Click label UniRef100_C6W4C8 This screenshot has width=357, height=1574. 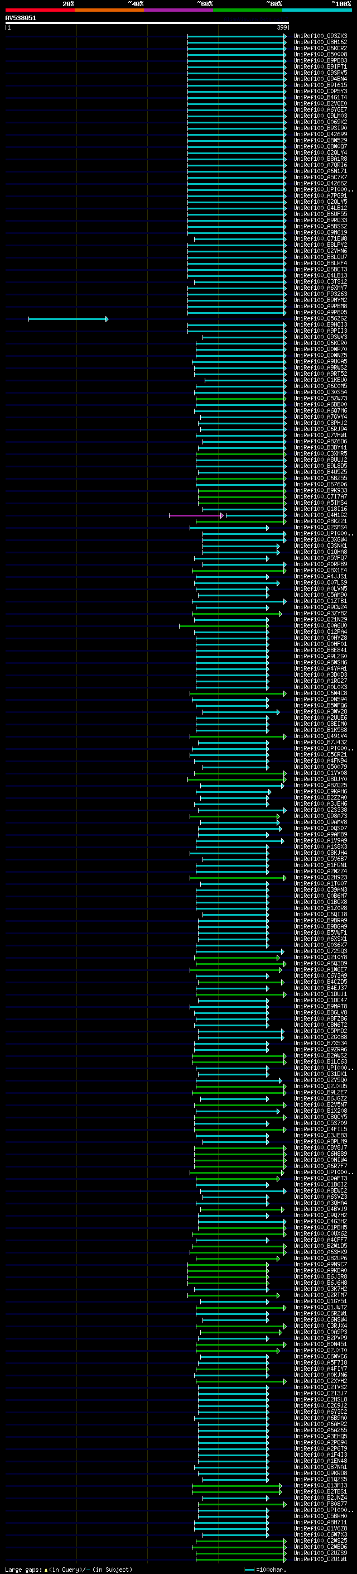coord(320,693)
